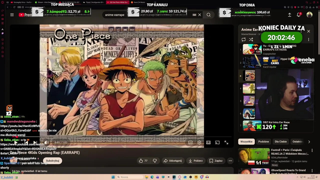Image resolution: width=320 pixels, height=180 pixels.
Task: Play playlist item 1 Yu-Gi-Oh thumbnail
Action: point(252,49)
